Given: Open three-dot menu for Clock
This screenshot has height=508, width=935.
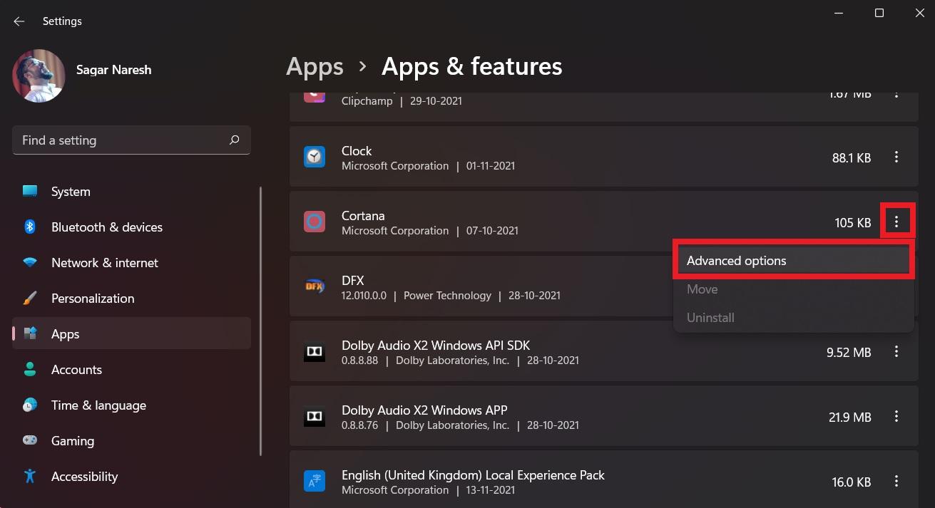Looking at the screenshot, I should coord(896,157).
